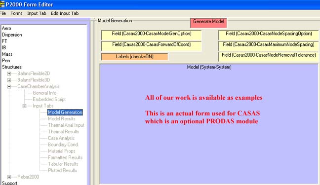
Task: Collapse the CaseChamberAnalysis node
Action: pyautogui.click(x=9, y=87)
